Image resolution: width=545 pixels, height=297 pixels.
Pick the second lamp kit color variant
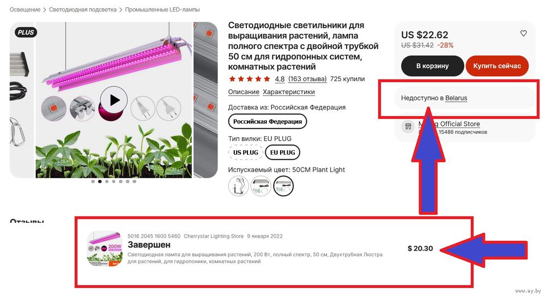(261, 186)
